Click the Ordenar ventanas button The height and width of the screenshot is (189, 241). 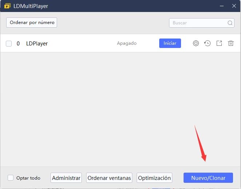[x=109, y=178]
